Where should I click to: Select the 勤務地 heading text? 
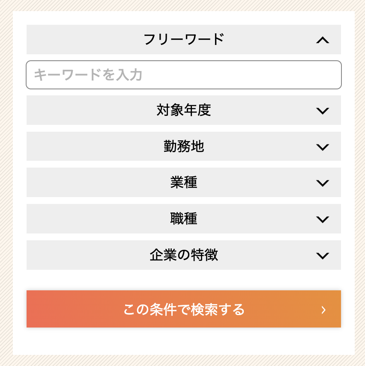coord(183,147)
